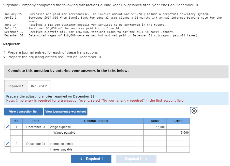
Task: Click the empty account row beneath Wages payable
Action: [96, 138]
